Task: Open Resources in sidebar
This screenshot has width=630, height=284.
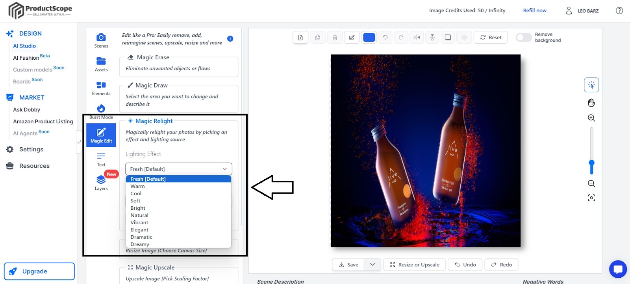Action: (28, 166)
